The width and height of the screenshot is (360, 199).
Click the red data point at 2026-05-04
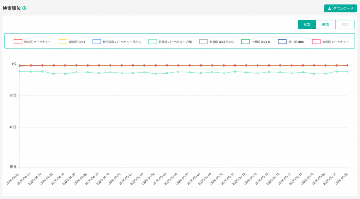[x=156, y=65]
